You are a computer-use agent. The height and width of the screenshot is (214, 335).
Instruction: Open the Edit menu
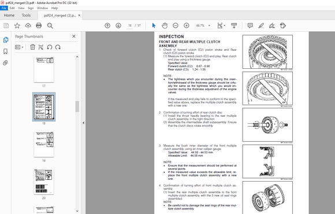[x=12, y=8]
